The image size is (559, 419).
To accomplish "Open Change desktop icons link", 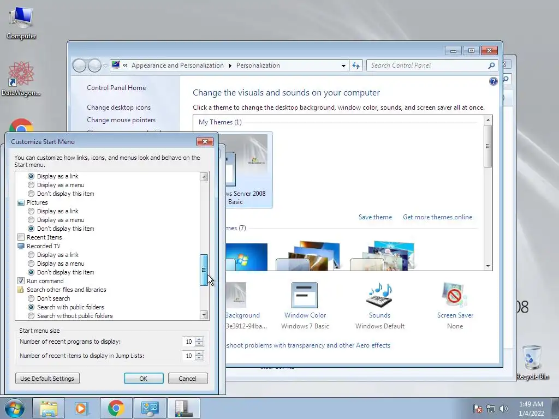I will (x=118, y=107).
